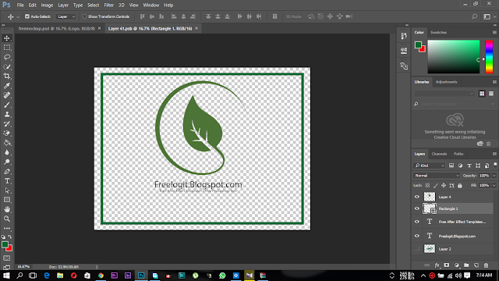Enable Show Transform Controls checkbox
Image resolution: width=499 pixels, height=281 pixels.
click(x=84, y=16)
